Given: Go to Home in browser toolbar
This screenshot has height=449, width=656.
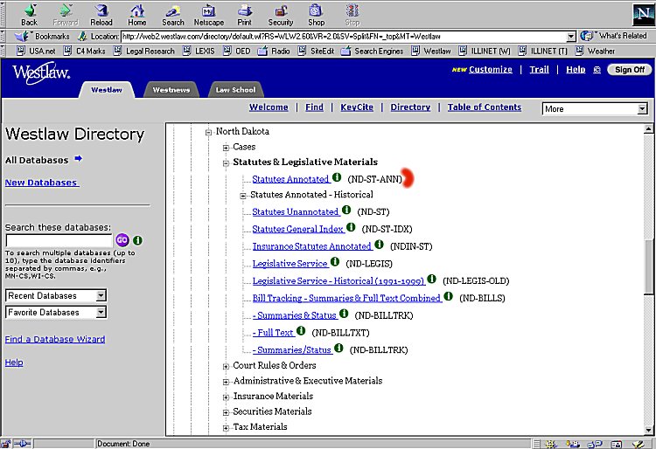Looking at the screenshot, I should click(137, 14).
